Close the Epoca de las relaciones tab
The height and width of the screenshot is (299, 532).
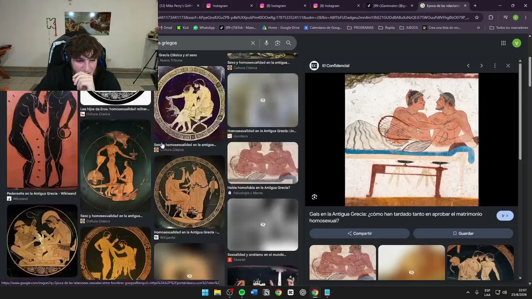[465, 6]
